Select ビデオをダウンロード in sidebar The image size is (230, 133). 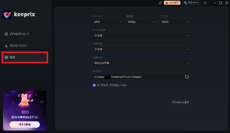(19, 34)
